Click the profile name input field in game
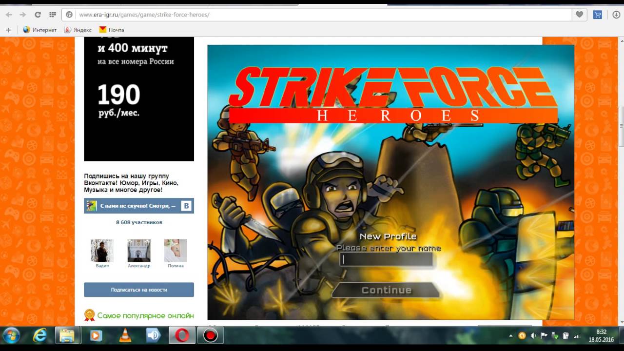The width and height of the screenshot is (624, 351). 387,260
